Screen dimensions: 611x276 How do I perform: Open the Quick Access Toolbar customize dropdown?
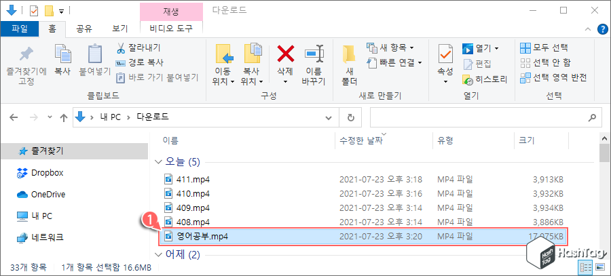(62, 12)
